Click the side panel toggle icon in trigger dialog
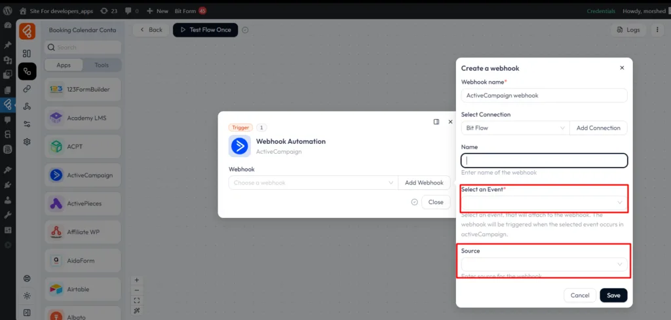 (x=436, y=122)
